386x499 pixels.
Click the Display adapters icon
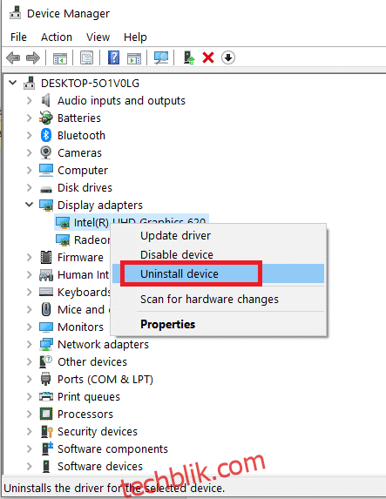(x=46, y=206)
